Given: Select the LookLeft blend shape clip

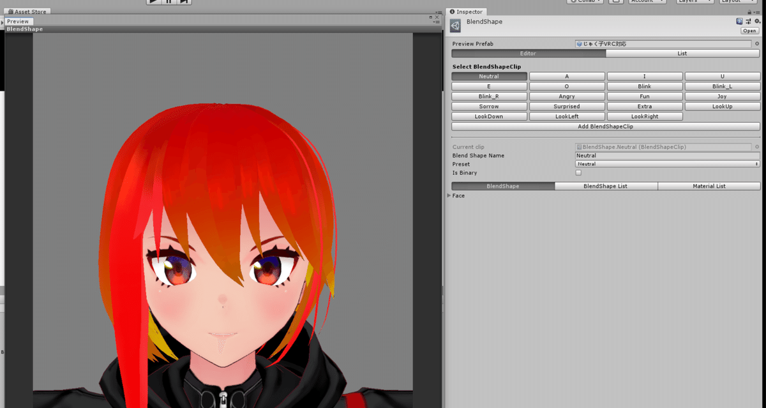Looking at the screenshot, I should coord(567,116).
